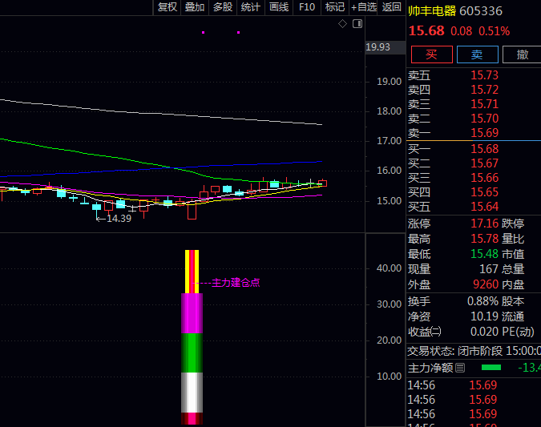The height and width of the screenshot is (427, 541).
Task: Activate the 画线 drawing tool
Action: pyautogui.click(x=279, y=7)
